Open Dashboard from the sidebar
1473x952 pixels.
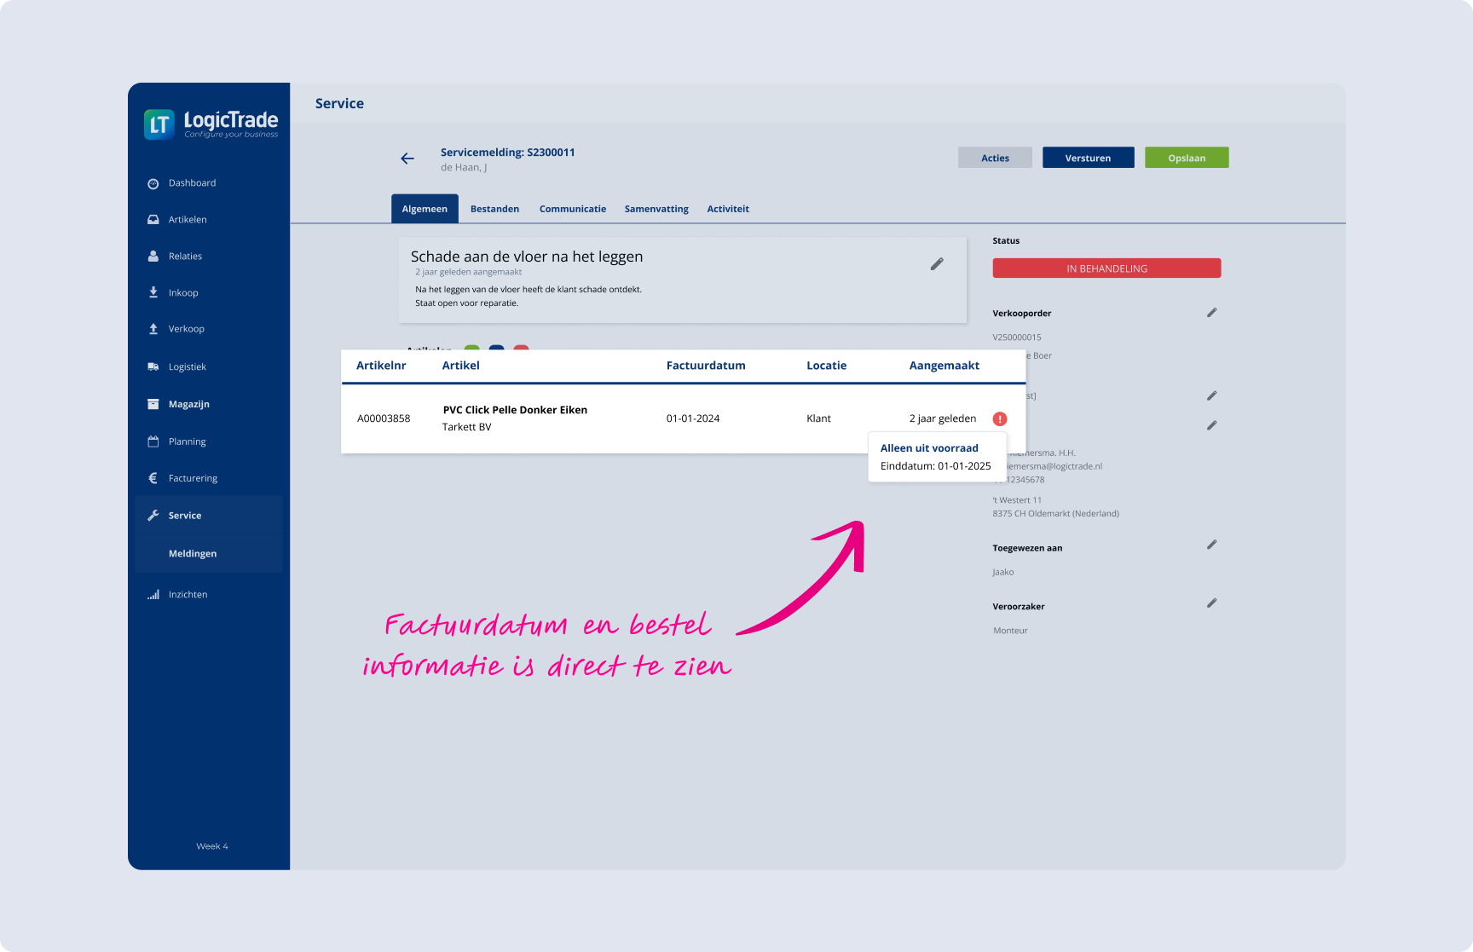click(192, 183)
